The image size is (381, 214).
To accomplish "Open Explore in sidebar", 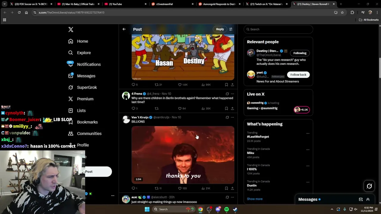I will pyautogui.click(x=79, y=53).
